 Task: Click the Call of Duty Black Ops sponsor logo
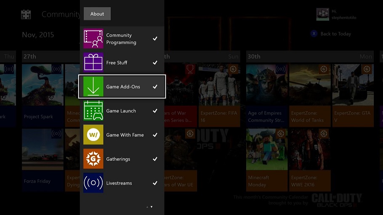tap(337, 200)
